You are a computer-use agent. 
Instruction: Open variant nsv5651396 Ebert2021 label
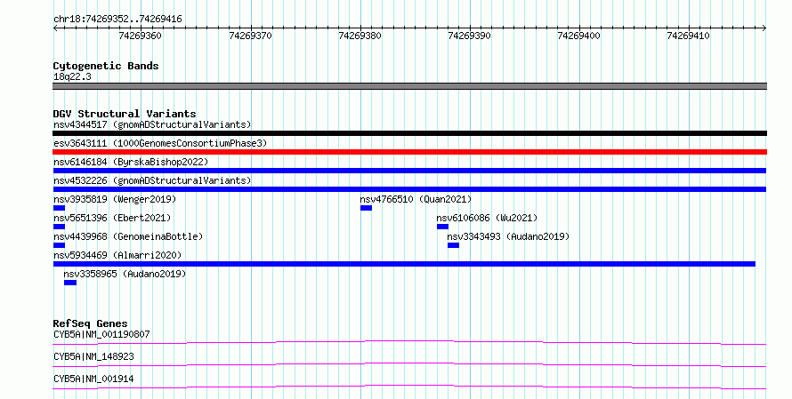point(112,218)
